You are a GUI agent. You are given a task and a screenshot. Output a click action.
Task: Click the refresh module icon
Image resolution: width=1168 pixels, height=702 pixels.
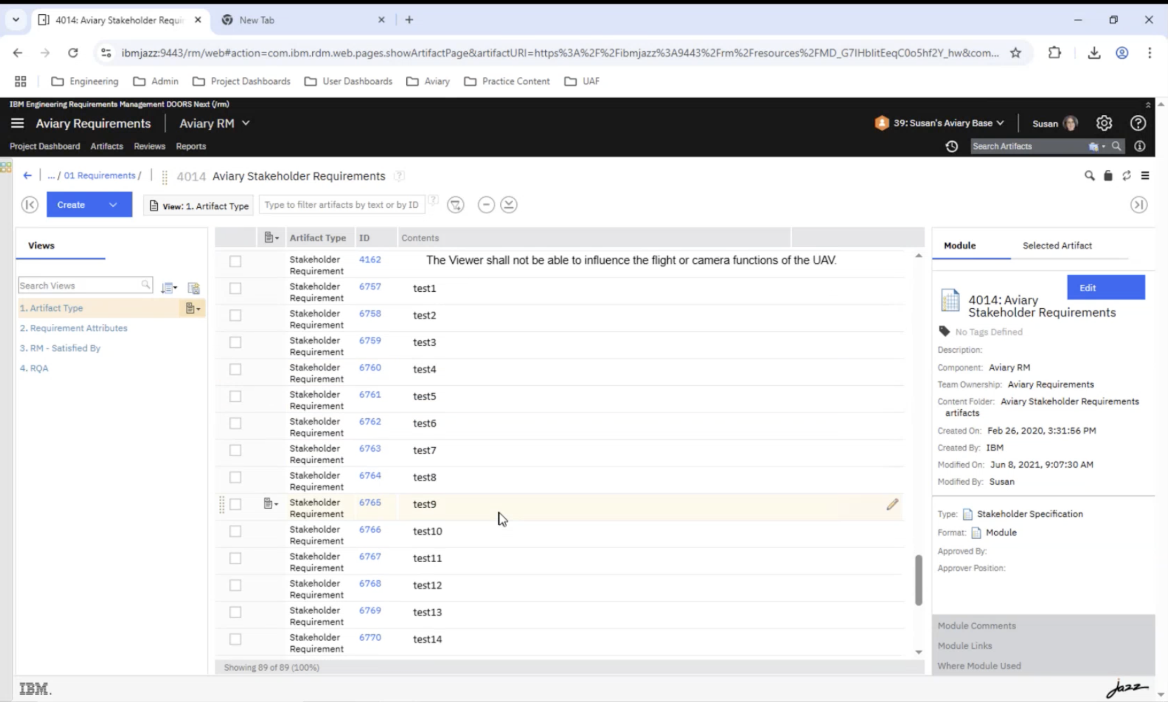click(x=1127, y=176)
